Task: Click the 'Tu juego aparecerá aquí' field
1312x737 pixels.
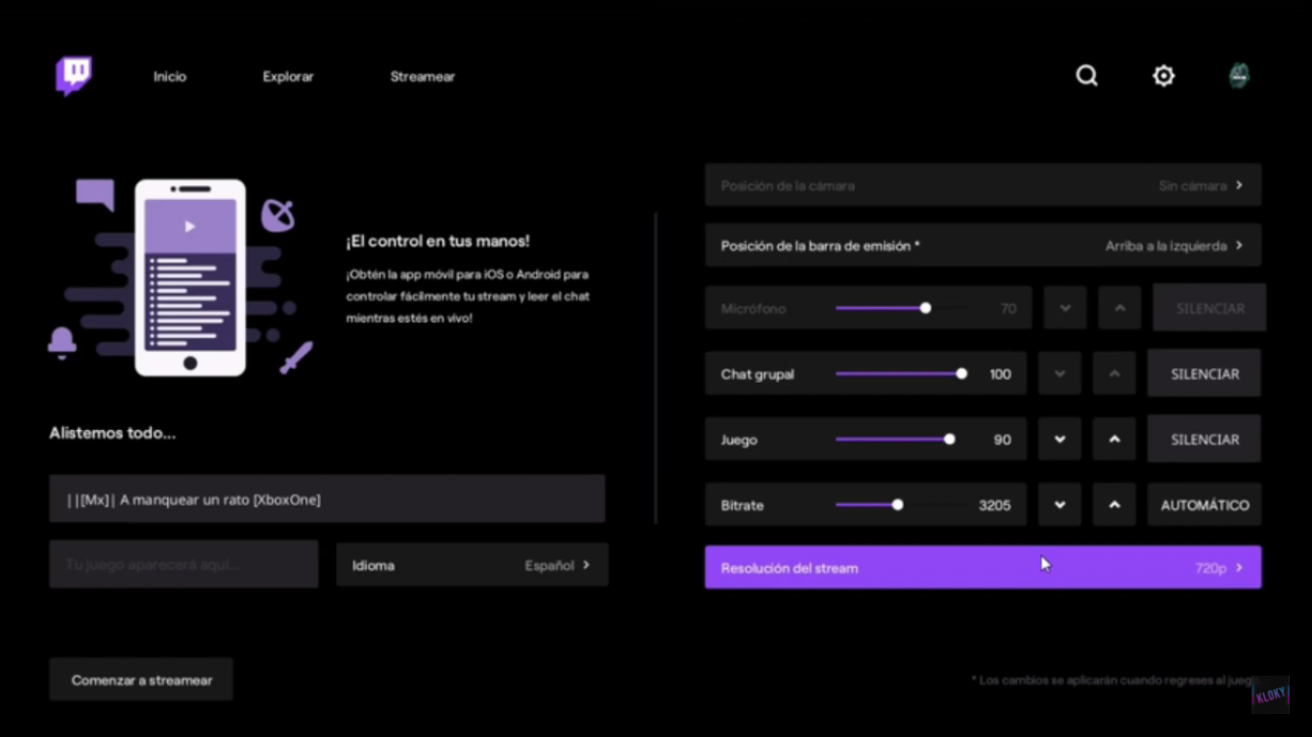Action: pos(183,564)
